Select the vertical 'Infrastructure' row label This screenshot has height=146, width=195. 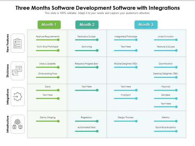(x=8, y=124)
